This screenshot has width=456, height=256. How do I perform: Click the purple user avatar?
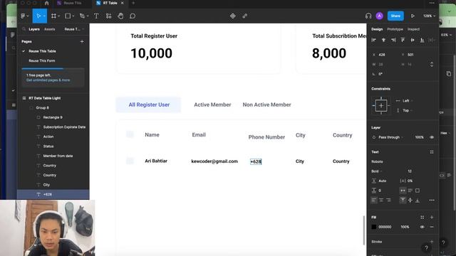click(379, 16)
